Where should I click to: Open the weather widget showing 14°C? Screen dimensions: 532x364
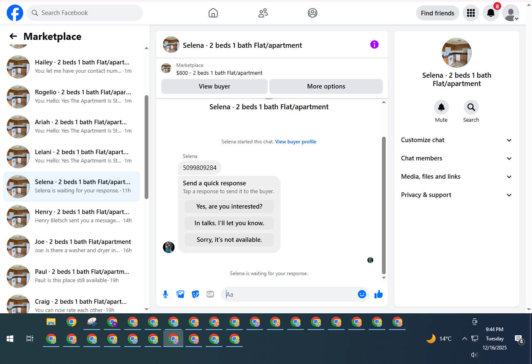pos(439,339)
